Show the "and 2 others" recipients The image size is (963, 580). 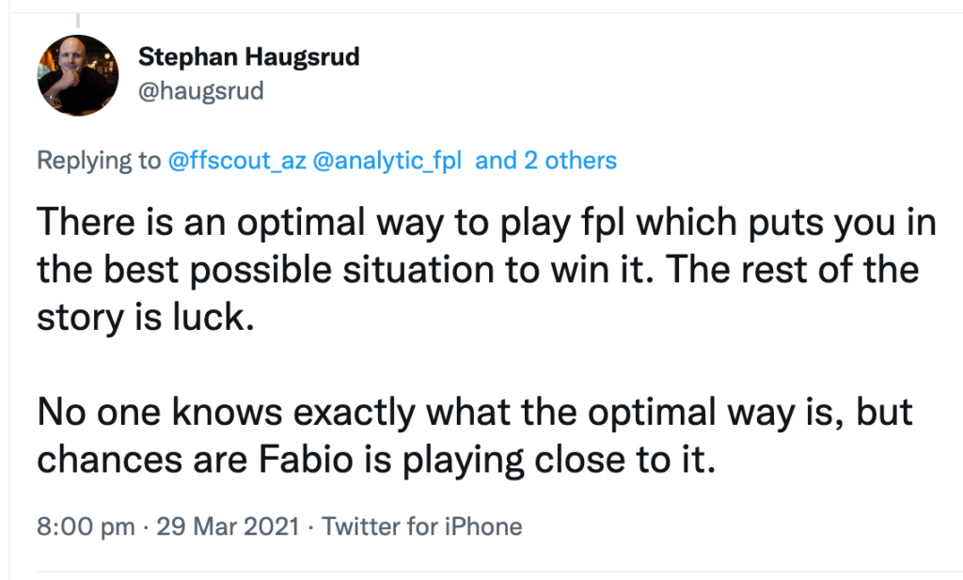coord(546,160)
